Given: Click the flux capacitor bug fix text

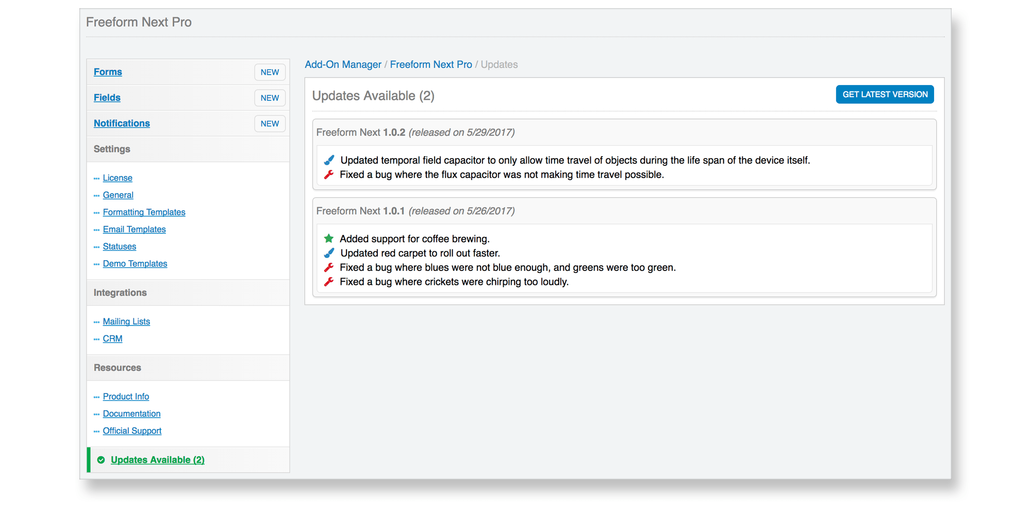Looking at the screenshot, I should (x=502, y=175).
